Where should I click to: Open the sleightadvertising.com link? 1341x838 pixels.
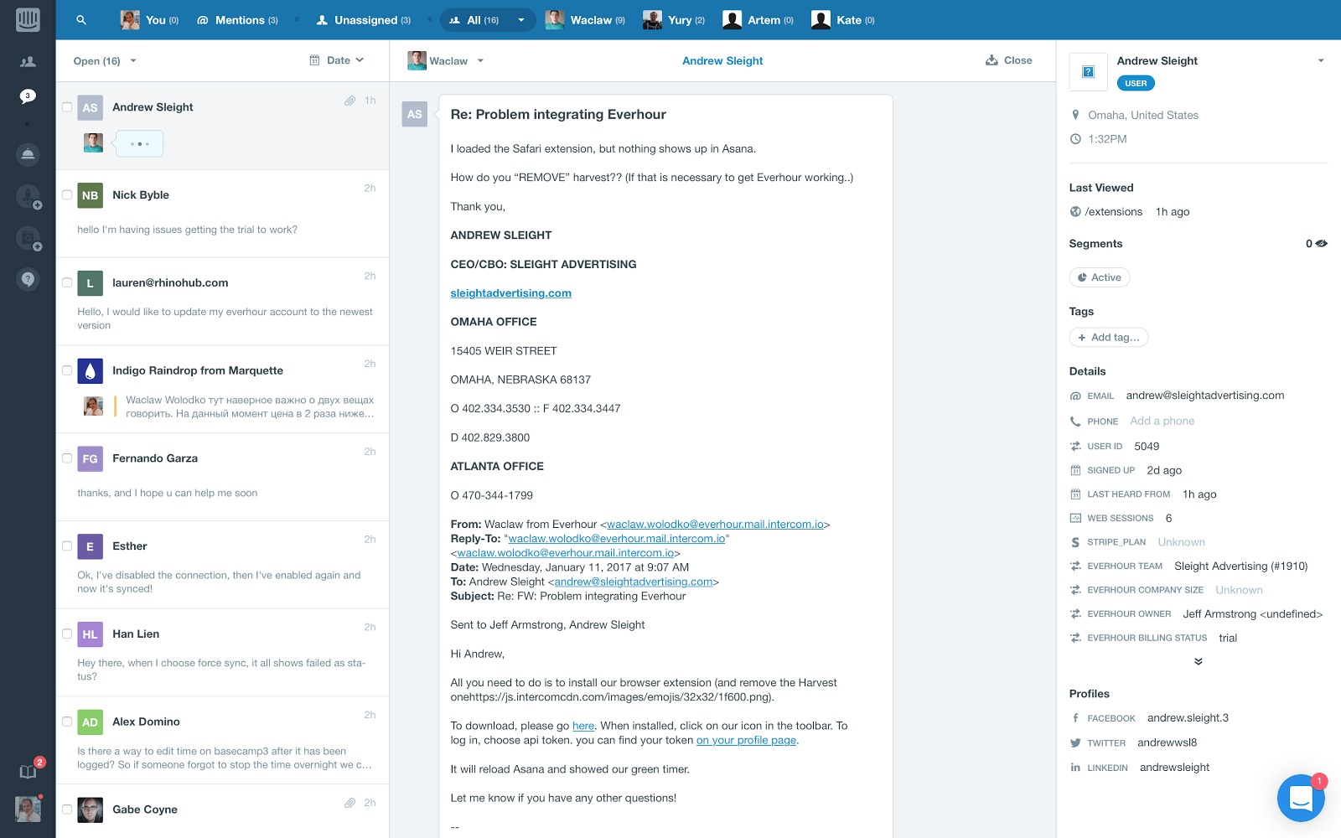510,293
